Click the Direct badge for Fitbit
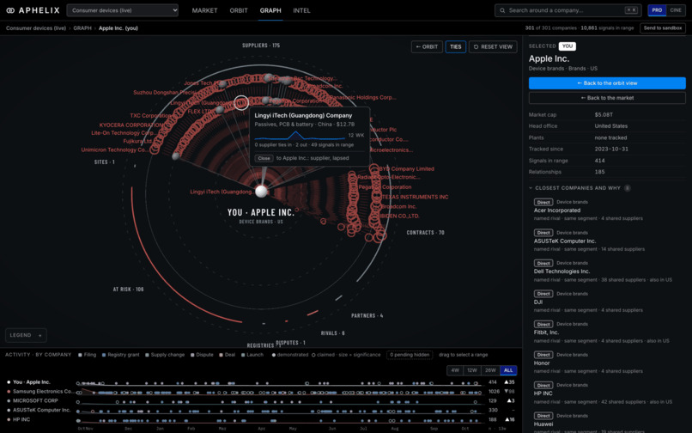 (x=543, y=324)
